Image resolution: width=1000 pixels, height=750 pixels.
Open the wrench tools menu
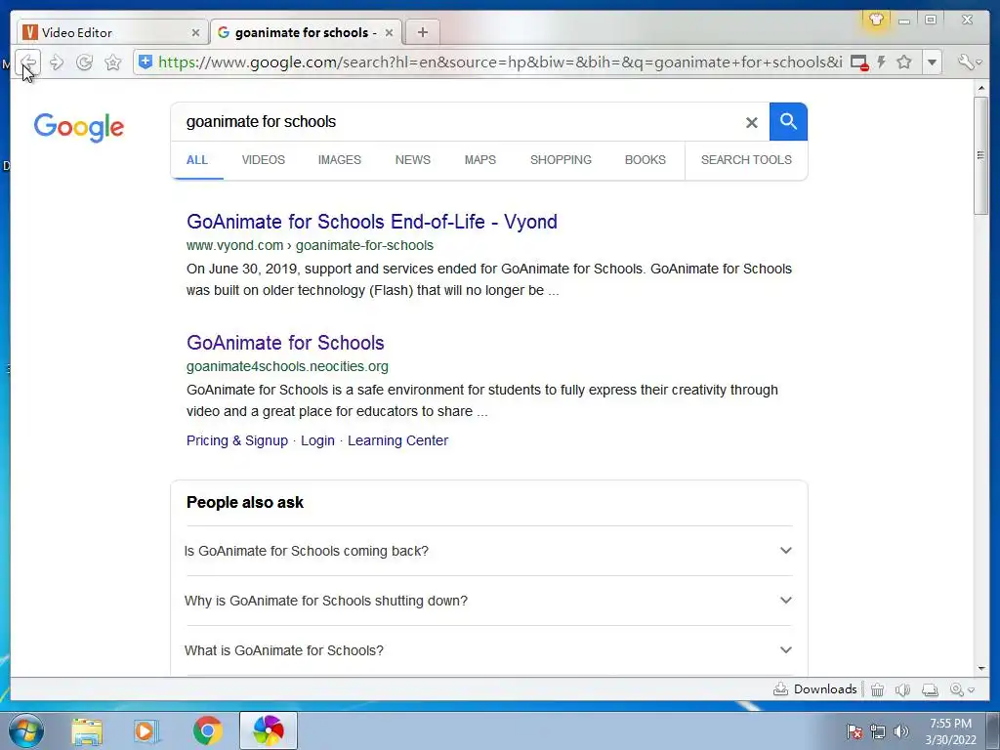[970, 62]
